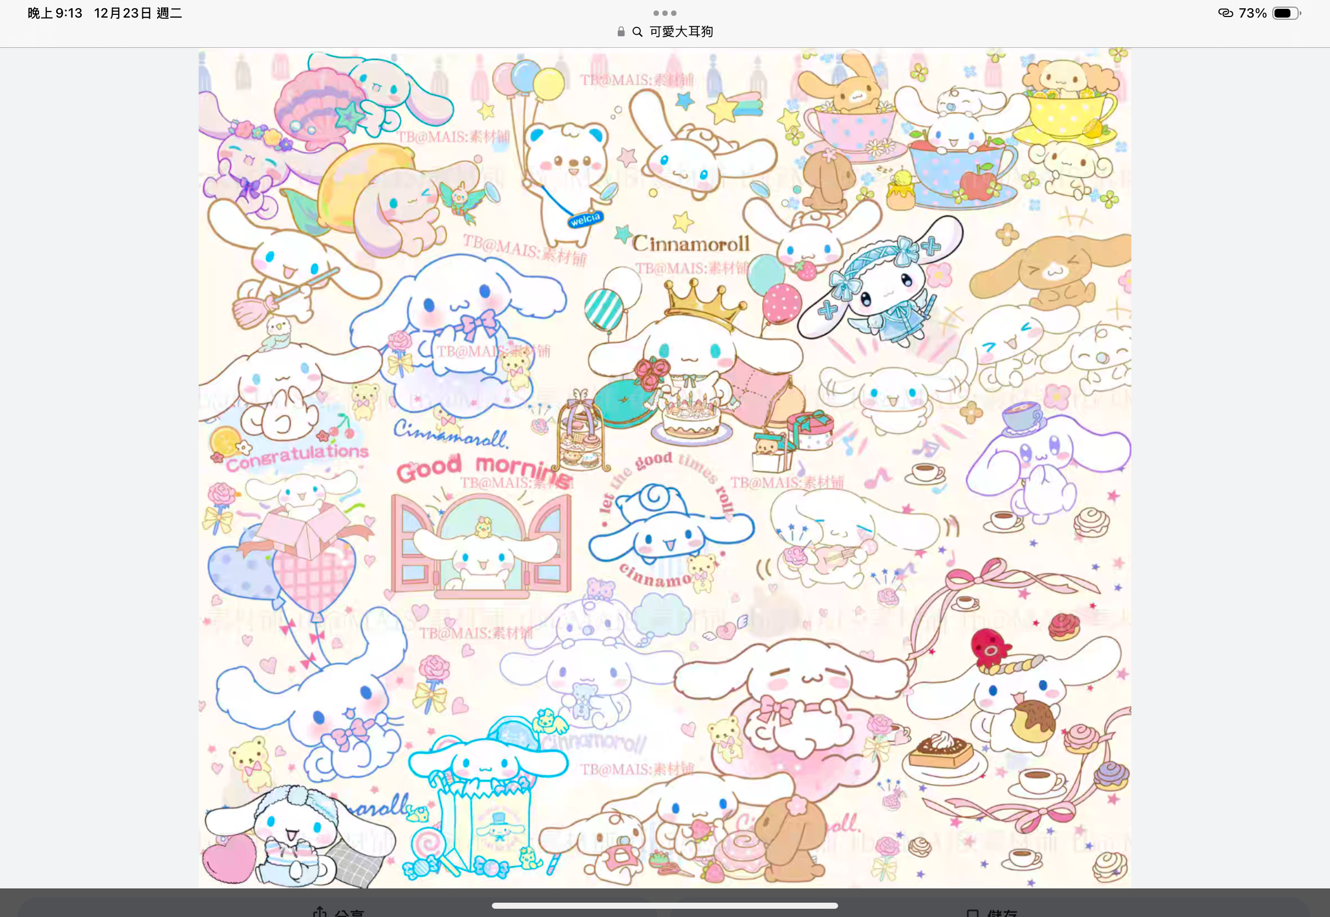Tap the white home indicator bar
This screenshot has width=1330, height=917.
tap(664, 905)
